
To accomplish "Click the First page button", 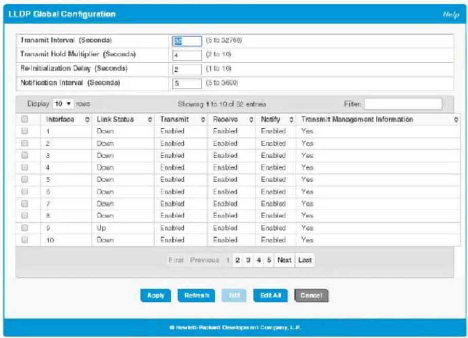I will pos(176,260).
